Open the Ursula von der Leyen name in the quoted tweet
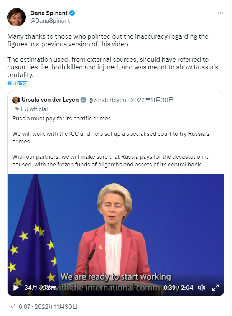The image size is (232, 316). (x=50, y=100)
